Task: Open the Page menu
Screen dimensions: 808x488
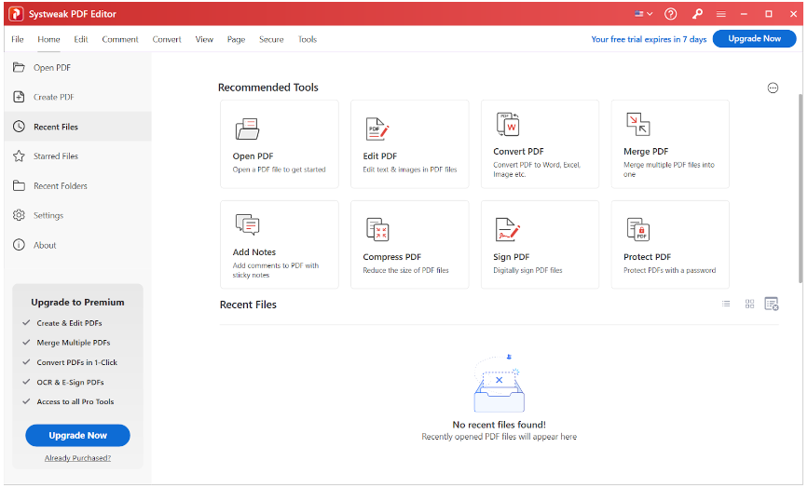Action: pos(236,39)
